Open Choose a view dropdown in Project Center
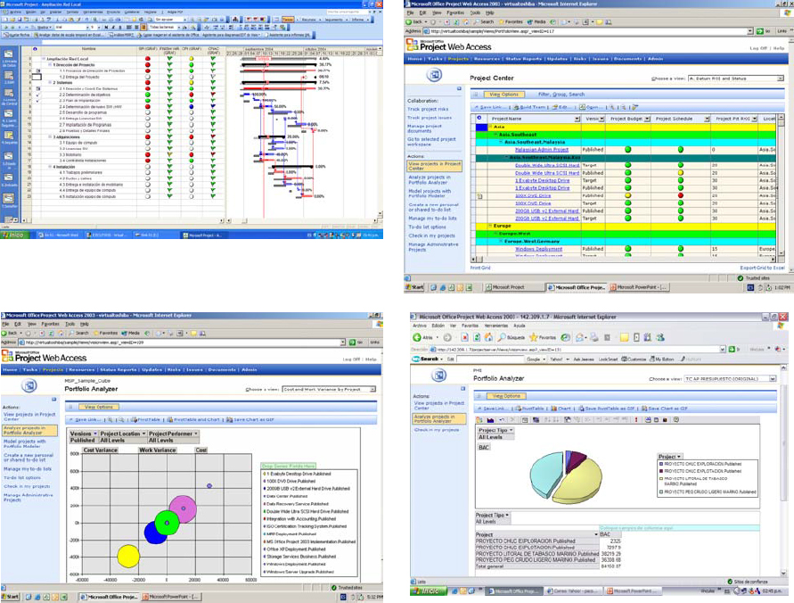The height and width of the screenshot is (603, 794). (x=780, y=78)
